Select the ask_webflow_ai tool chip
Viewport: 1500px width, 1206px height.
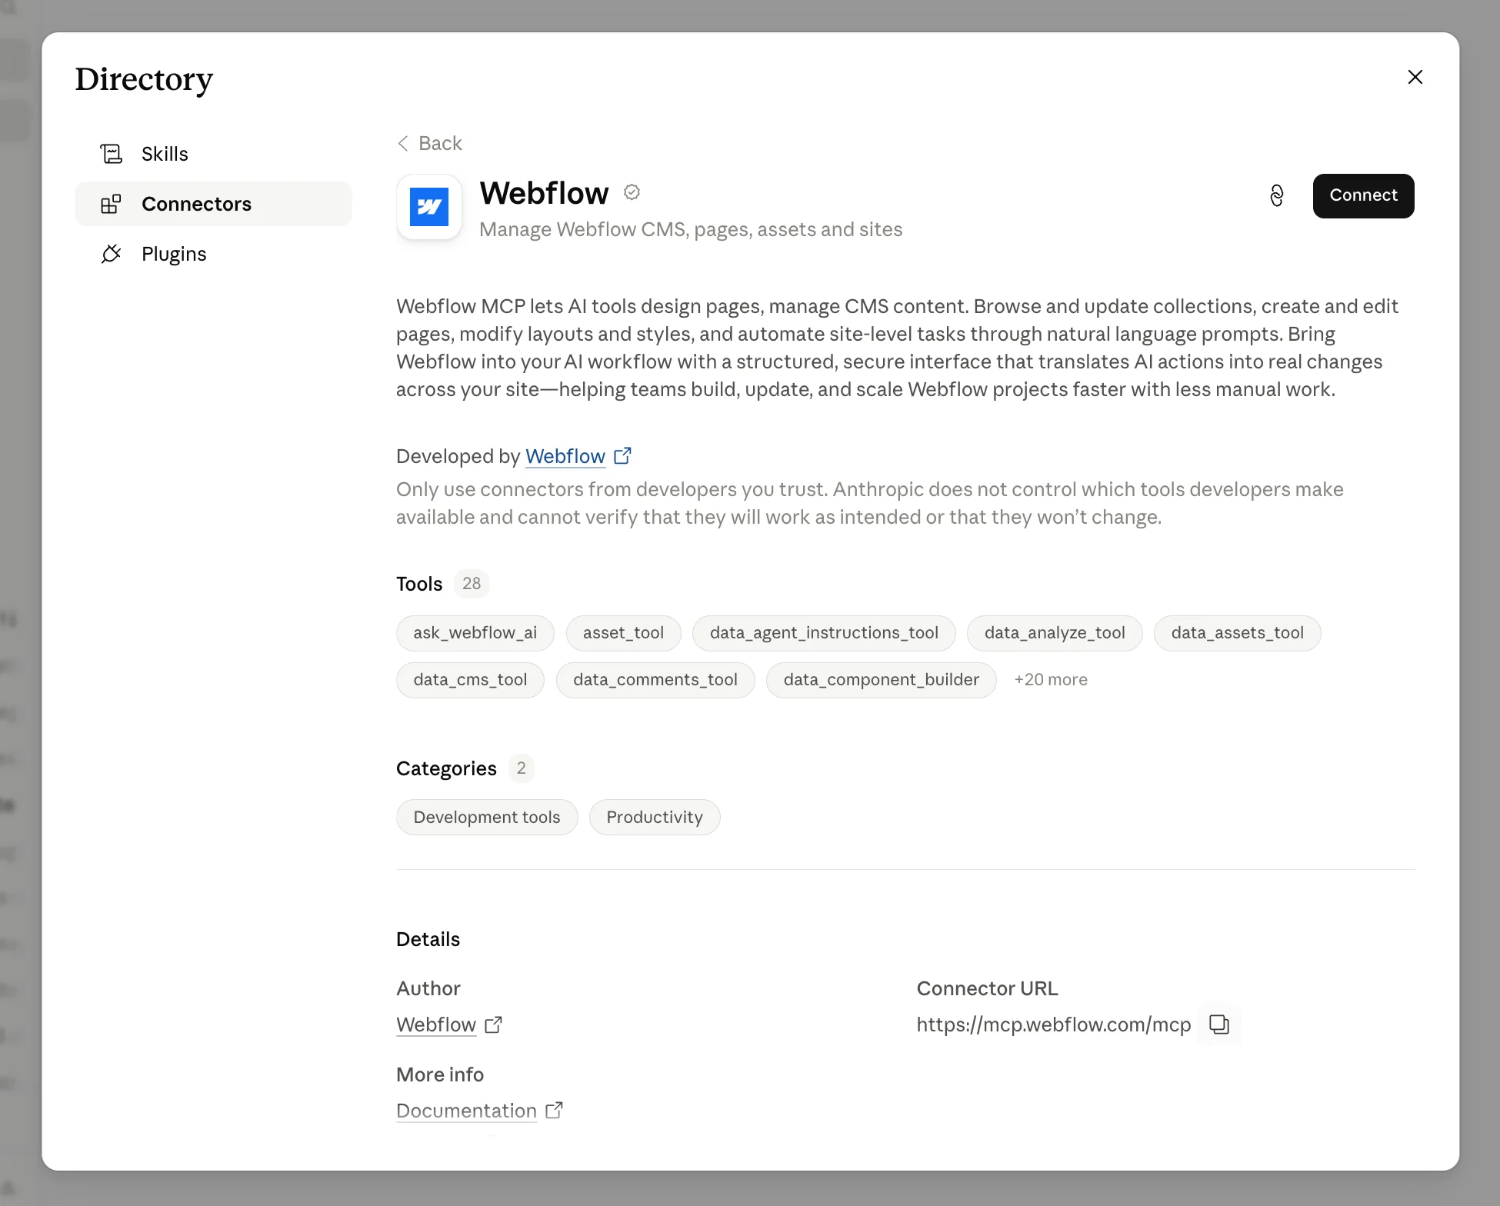coord(475,633)
